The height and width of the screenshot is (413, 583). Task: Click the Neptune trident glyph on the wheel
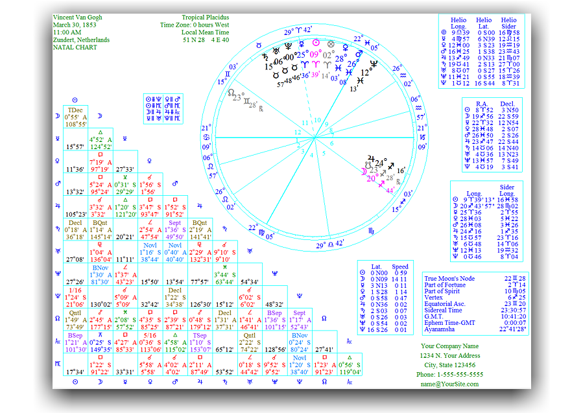point(374,64)
